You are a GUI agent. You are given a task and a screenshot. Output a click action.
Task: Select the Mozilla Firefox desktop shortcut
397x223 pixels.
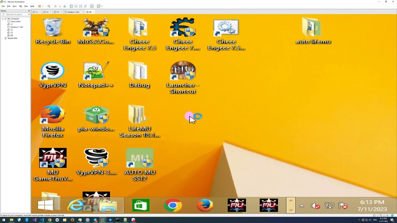[x=53, y=121]
